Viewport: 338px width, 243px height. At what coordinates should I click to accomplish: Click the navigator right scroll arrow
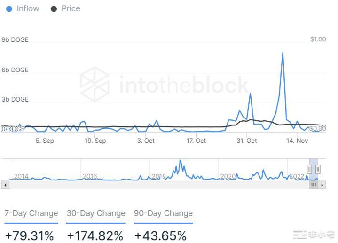tap(322, 185)
